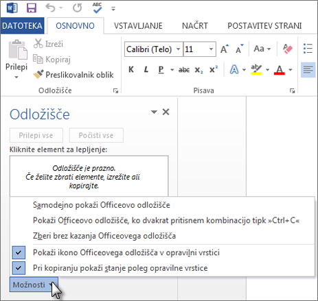Save the document with the floppy icon

(32, 8)
